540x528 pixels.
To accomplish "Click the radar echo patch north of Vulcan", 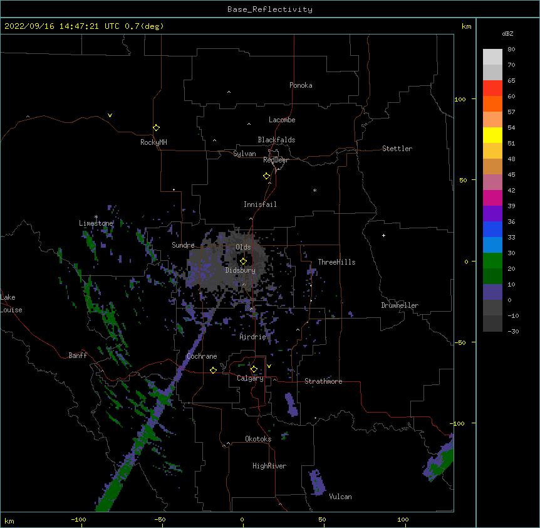I will pos(317,482).
